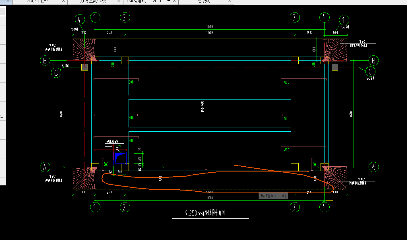Select axis bubble B on the right side

373,61
